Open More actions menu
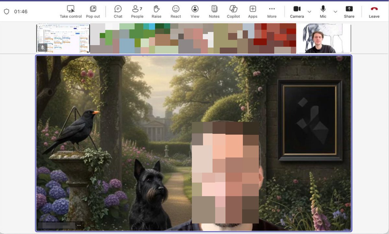Viewport: 389px width, 234px height. coord(272,12)
